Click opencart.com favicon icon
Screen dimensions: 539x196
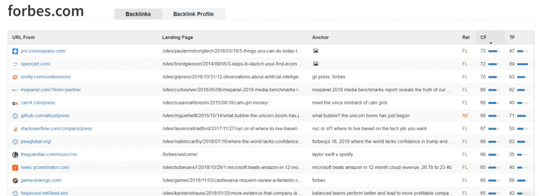coord(15,64)
